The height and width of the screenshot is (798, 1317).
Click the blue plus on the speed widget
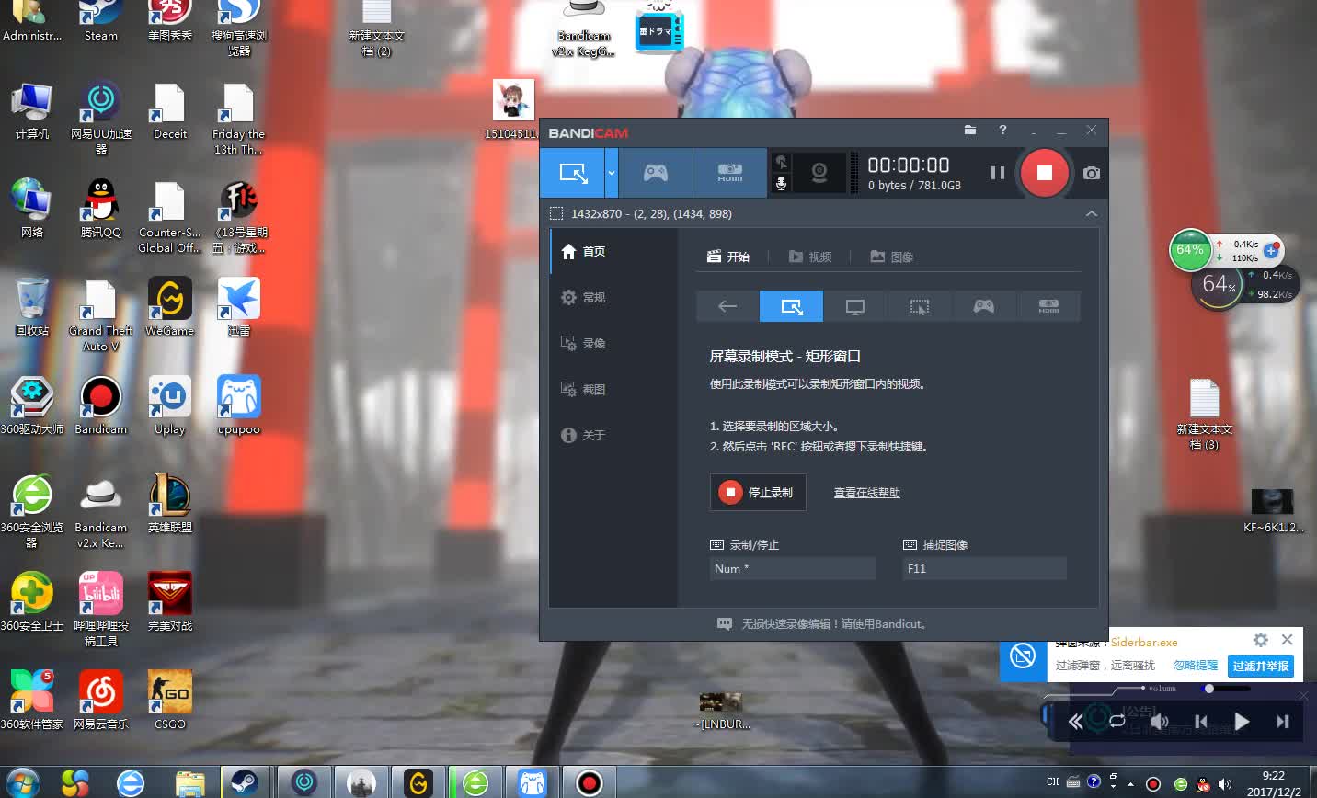point(1271,250)
